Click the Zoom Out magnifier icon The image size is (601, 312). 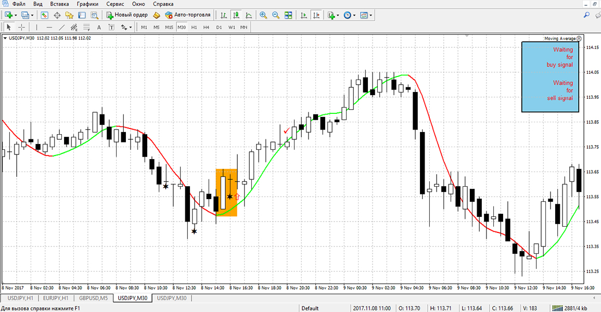tap(275, 15)
